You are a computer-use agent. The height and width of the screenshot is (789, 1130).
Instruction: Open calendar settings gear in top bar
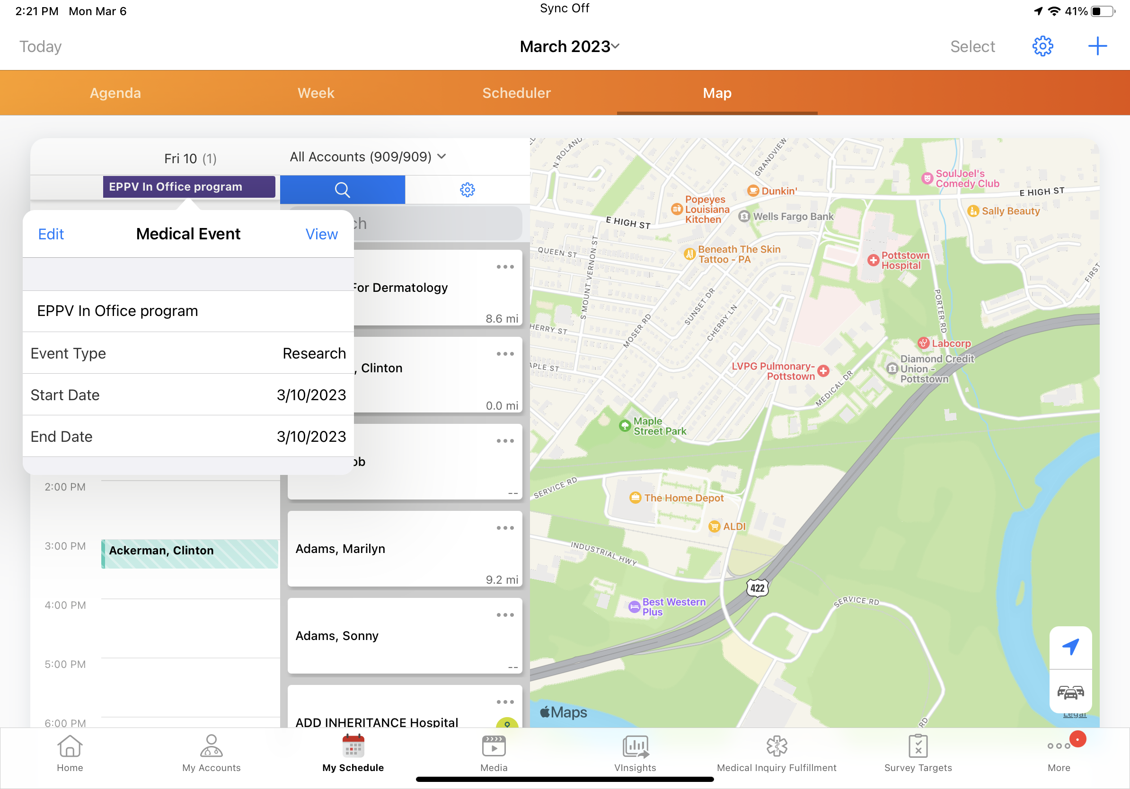pyautogui.click(x=1042, y=46)
